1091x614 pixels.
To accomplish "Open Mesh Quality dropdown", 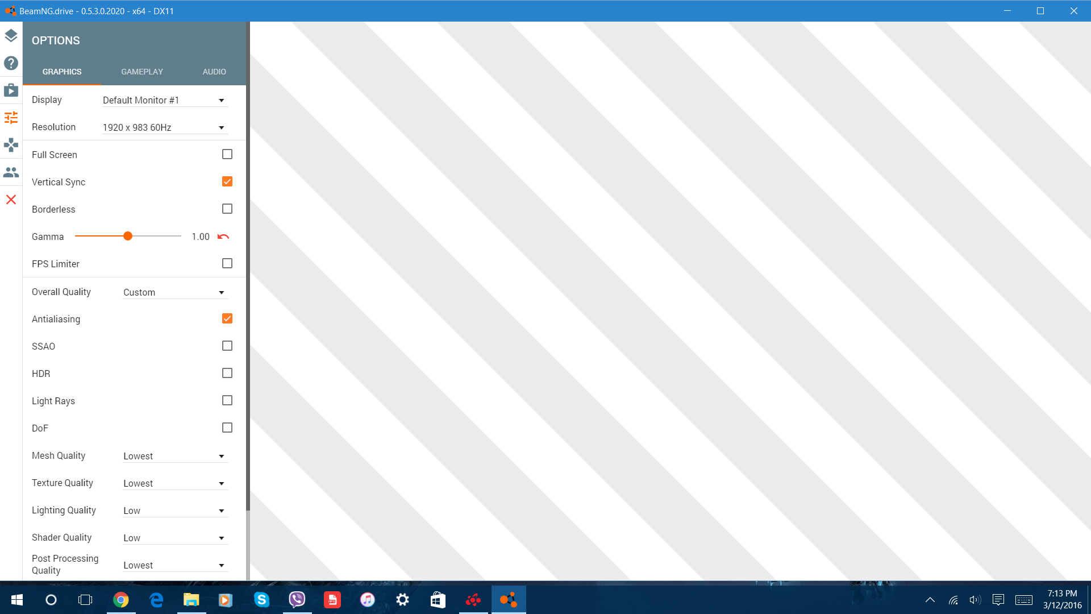I will [x=175, y=456].
